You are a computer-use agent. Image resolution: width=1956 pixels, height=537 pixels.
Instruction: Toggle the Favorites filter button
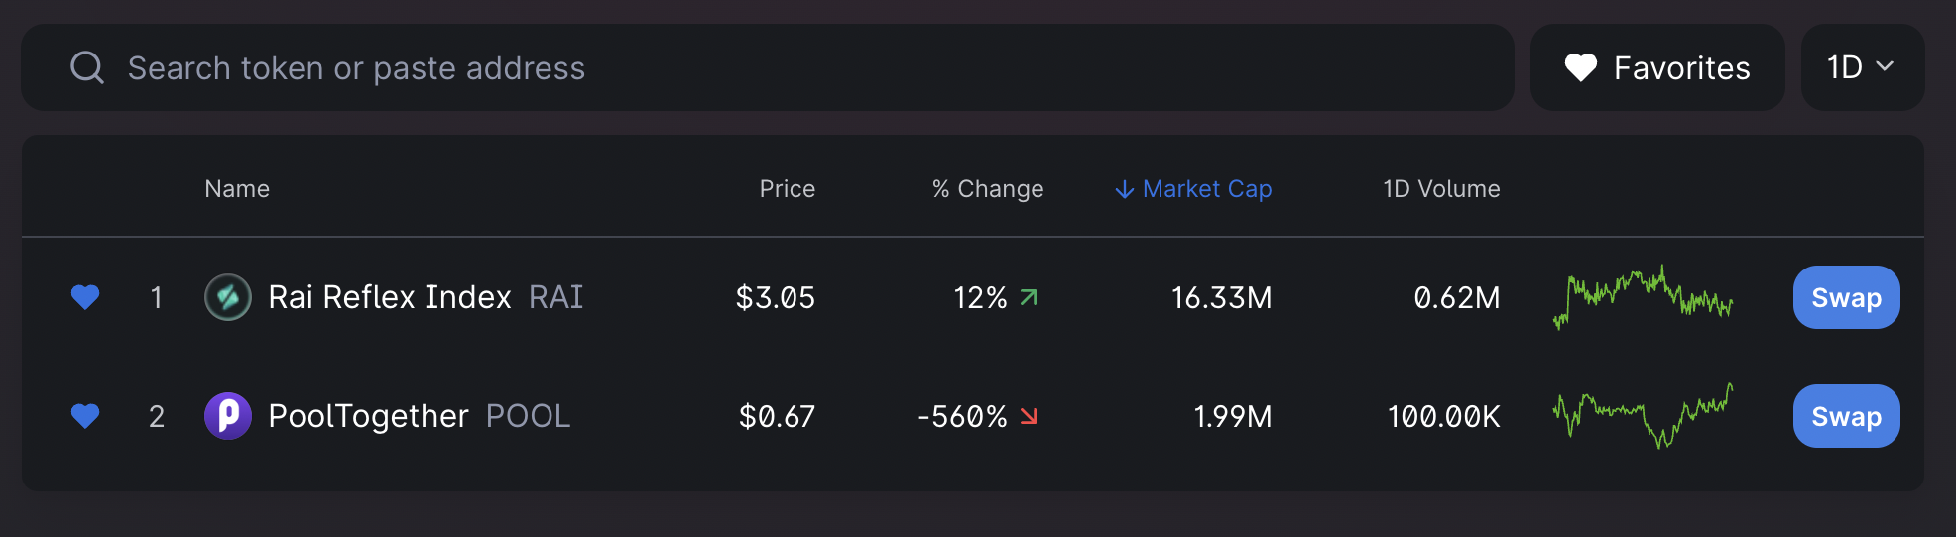point(1656,67)
